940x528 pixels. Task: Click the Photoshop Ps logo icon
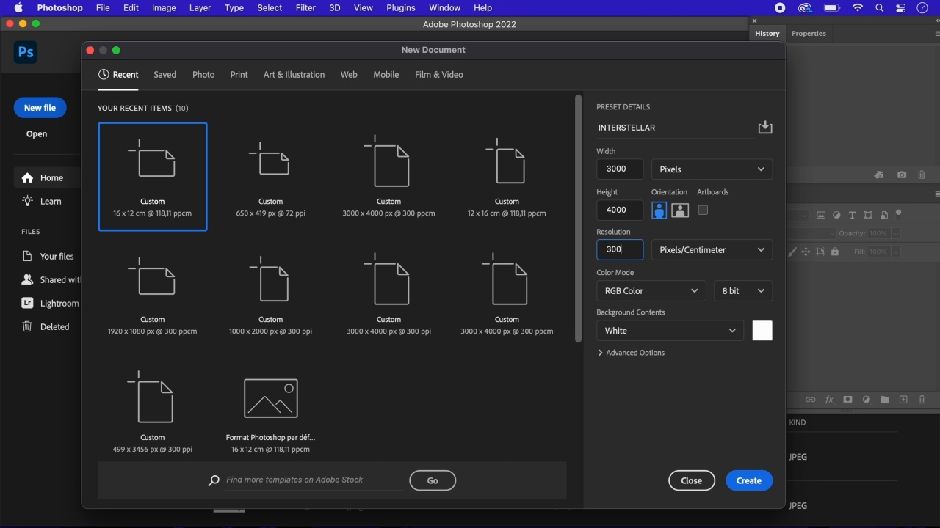click(26, 52)
